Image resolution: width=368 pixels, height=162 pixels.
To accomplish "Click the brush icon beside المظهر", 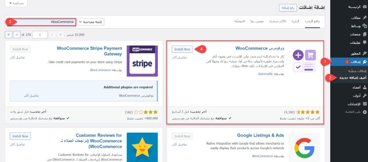I will click(x=364, y=54).
